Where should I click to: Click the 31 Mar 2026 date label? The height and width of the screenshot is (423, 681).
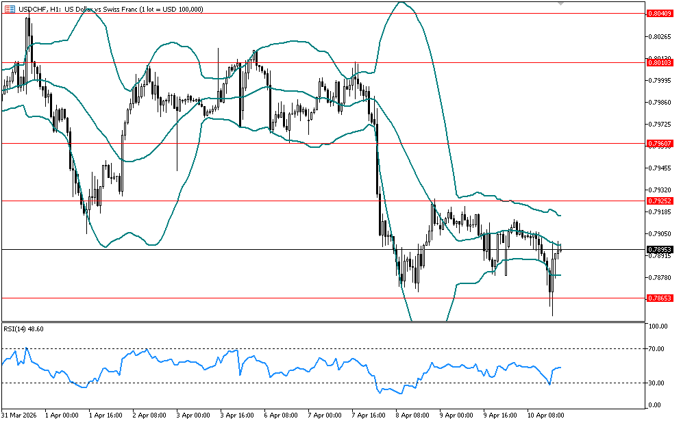click(x=18, y=415)
